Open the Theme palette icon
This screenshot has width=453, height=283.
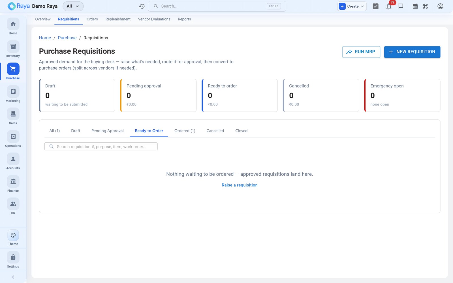13,235
